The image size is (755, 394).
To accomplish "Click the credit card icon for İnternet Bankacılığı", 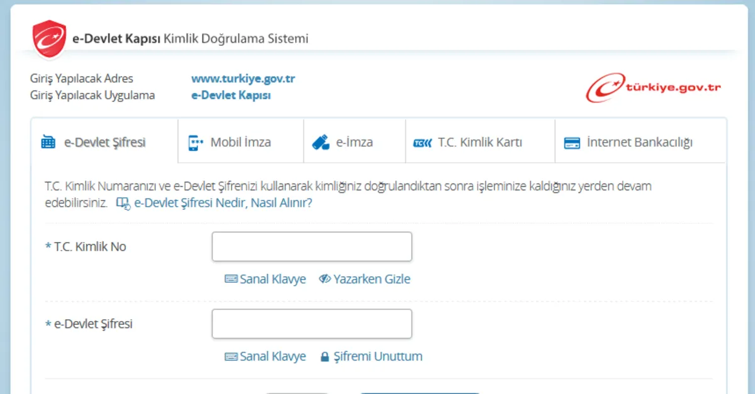I will pos(572,143).
